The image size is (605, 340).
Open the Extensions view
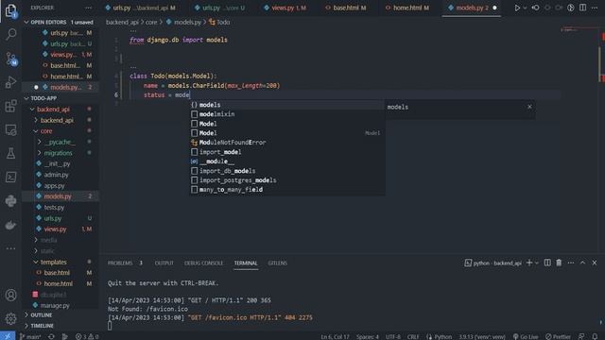(10, 106)
